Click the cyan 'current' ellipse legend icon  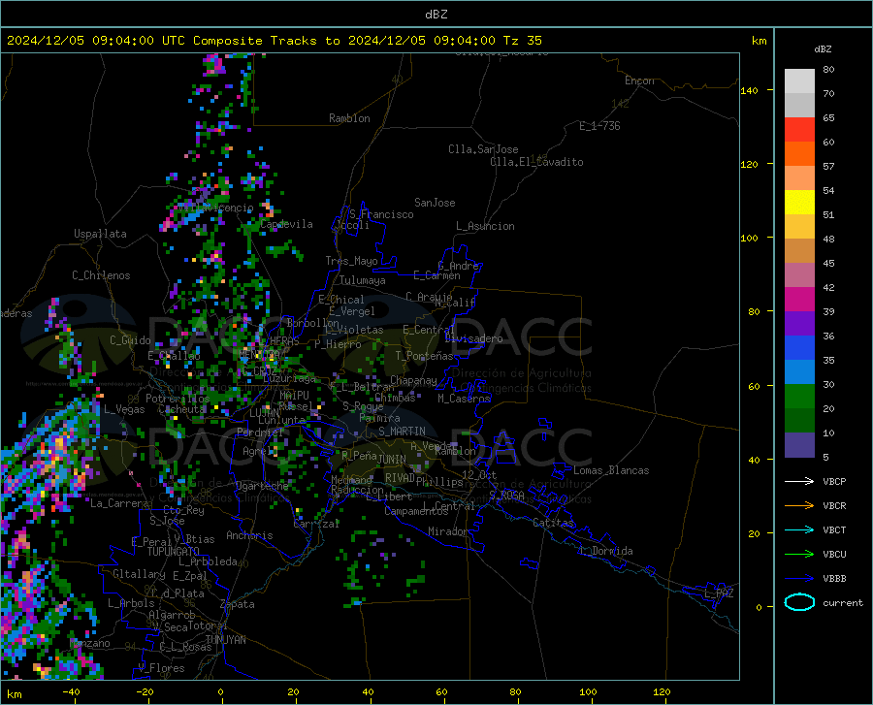(799, 602)
